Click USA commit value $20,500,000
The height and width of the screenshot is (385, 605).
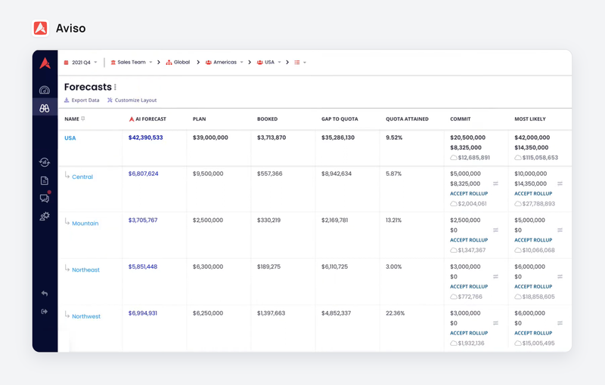coord(467,137)
